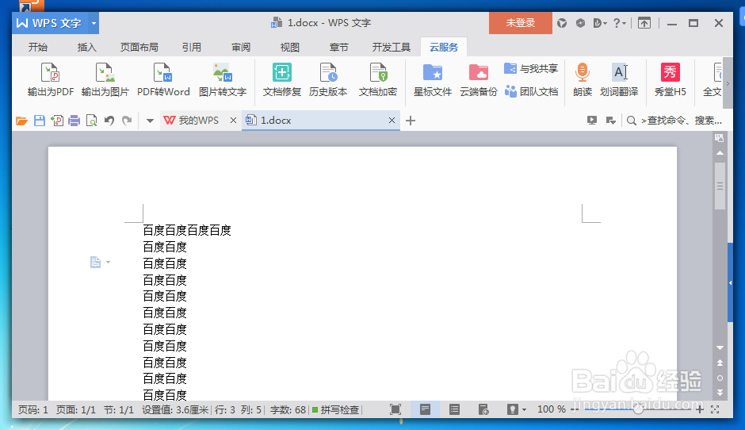Click vertical scrollbar thumb
The height and width of the screenshot is (430, 745).
(720, 186)
